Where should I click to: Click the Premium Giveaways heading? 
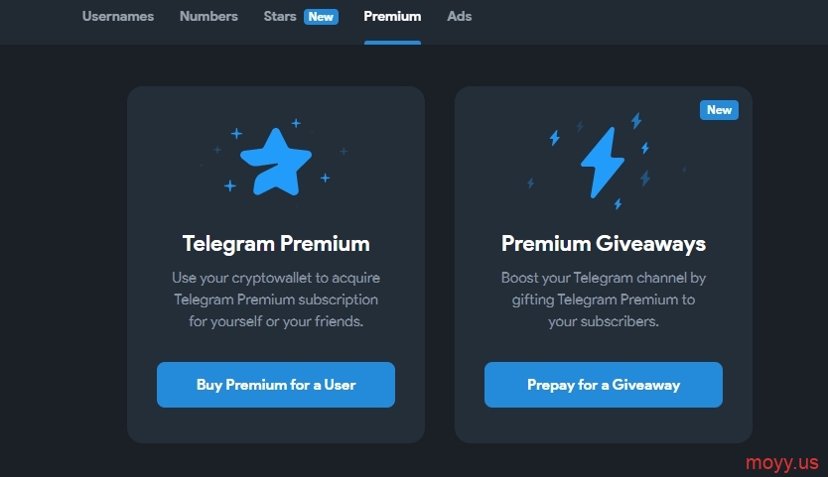click(x=603, y=244)
